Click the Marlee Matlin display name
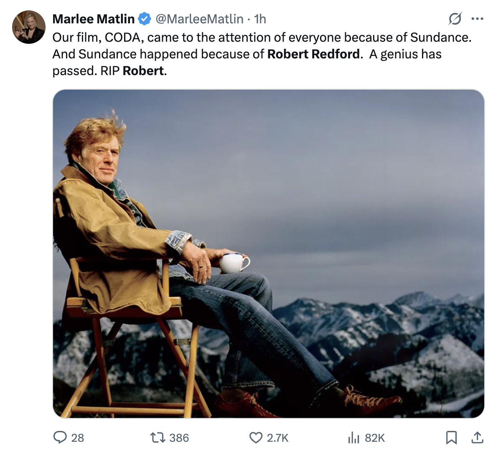This screenshot has height=453, width=498. pyautogui.click(x=93, y=19)
